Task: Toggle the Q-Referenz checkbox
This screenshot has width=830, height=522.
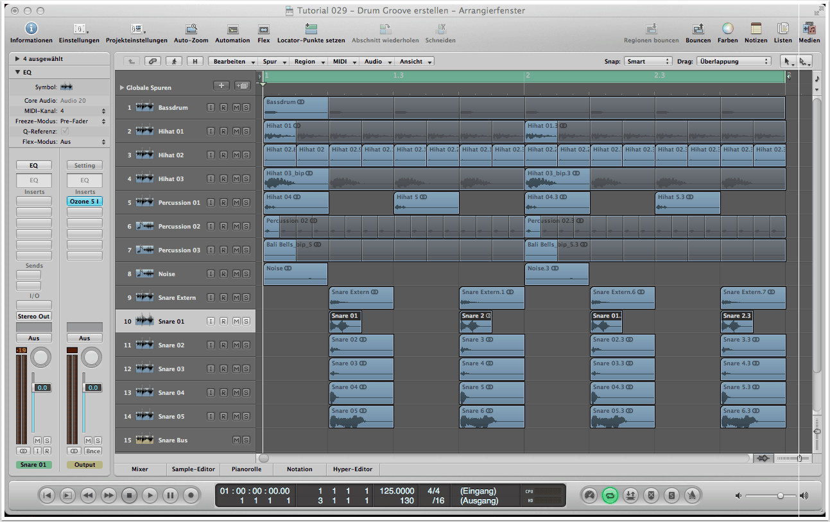Action: (x=64, y=131)
